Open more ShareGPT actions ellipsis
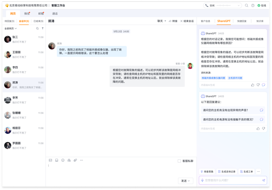272x190 pixels. click(259, 172)
